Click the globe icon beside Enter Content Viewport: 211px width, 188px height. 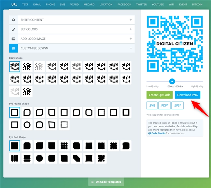pos(13,20)
